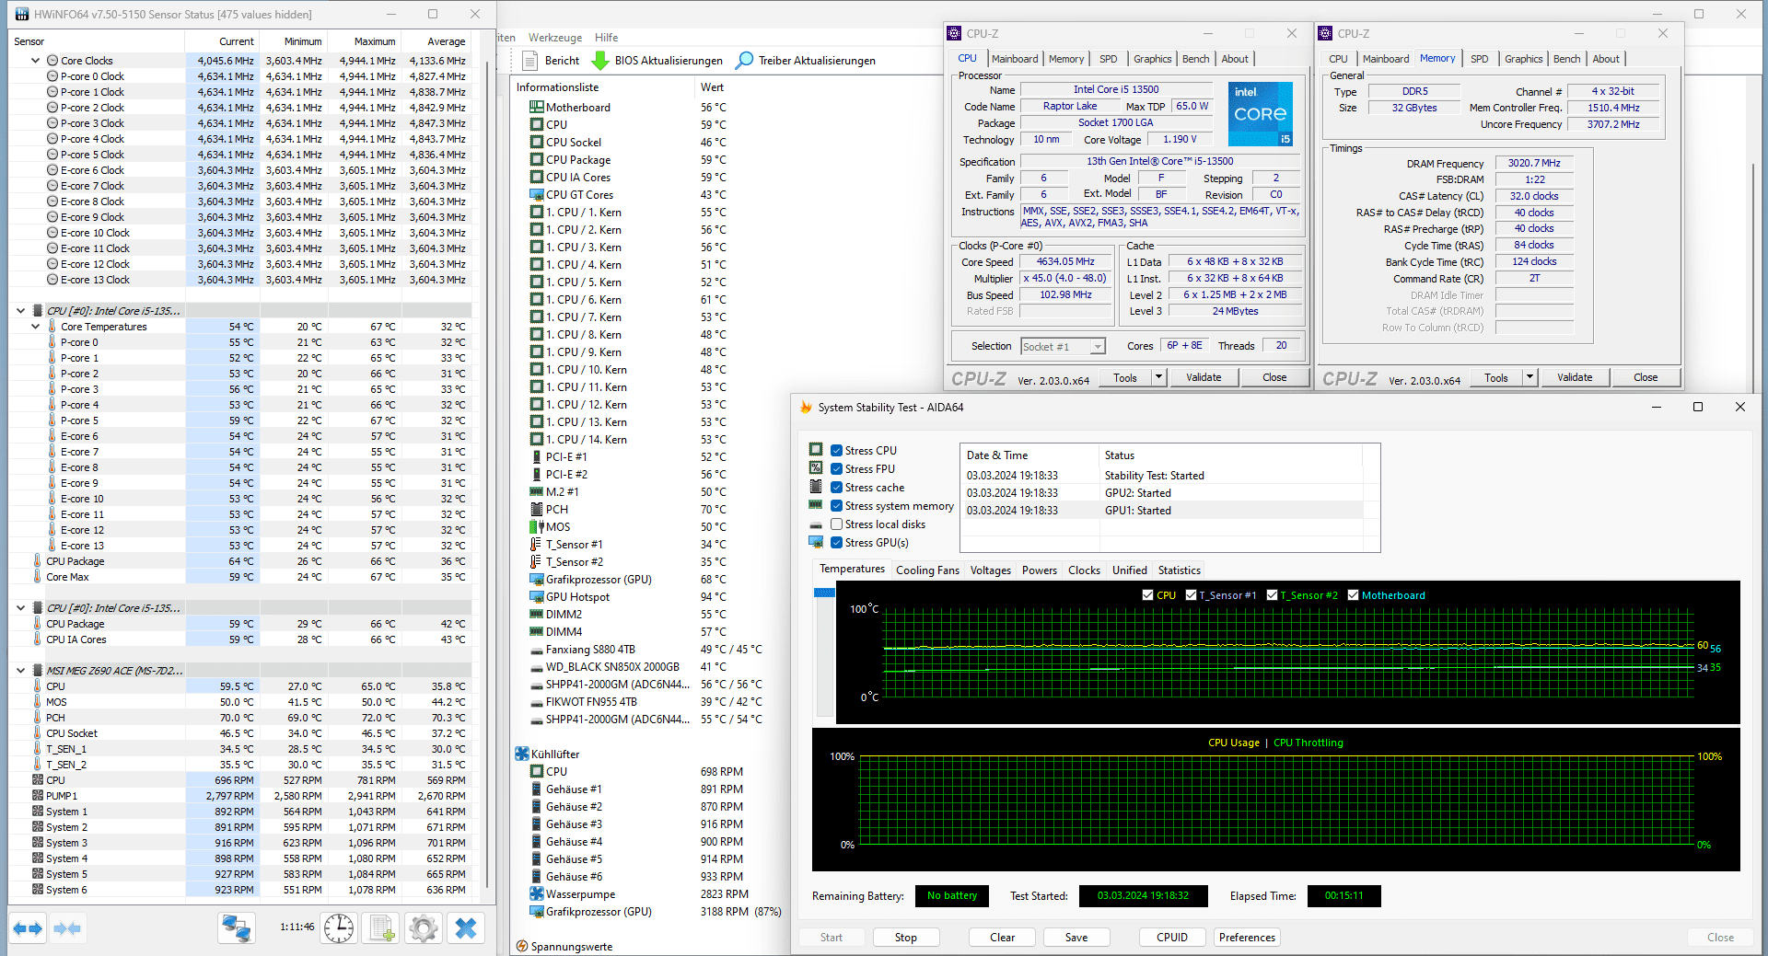Click the expand columns double-arrow icon
The width and height of the screenshot is (1768, 956).
pos(28,928)
